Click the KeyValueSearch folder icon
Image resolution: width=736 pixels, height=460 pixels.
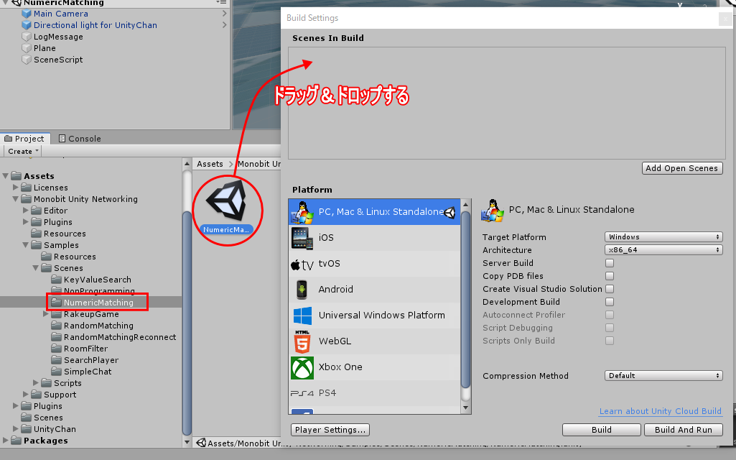(x=56, y=280)
